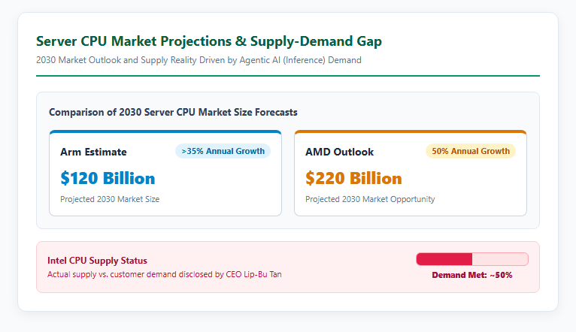The image size is (576, 332).
Task: Click the Intel demand met progress bar
Action: (472, 259)
